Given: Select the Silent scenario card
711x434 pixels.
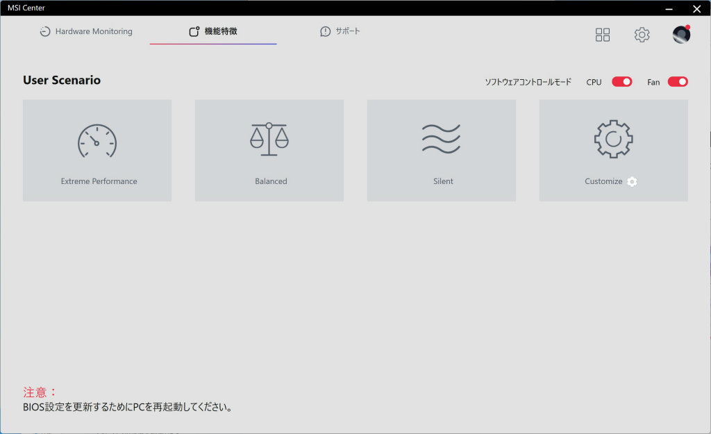Looking at the screenshot, I should click(x=441, y=151).
